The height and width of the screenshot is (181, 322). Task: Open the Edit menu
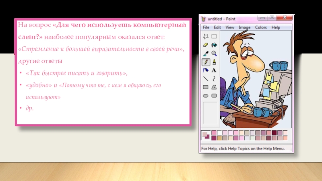pos(217,27)
